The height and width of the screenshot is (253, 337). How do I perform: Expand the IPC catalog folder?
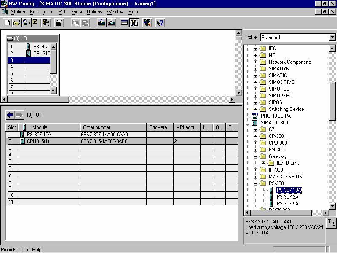point(255,48)
